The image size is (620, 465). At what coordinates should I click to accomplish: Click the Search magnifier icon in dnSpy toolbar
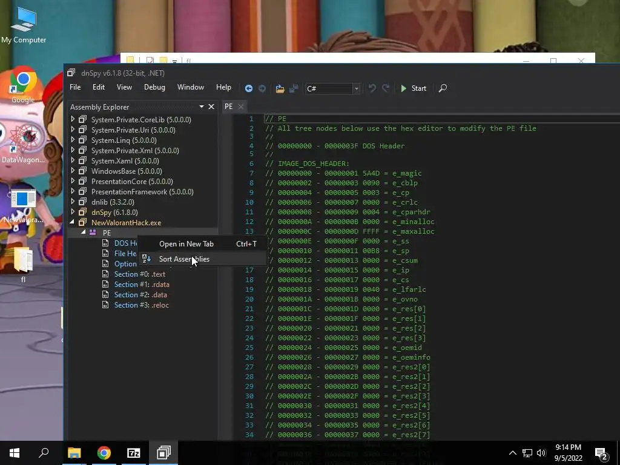[x=443, y=88]
